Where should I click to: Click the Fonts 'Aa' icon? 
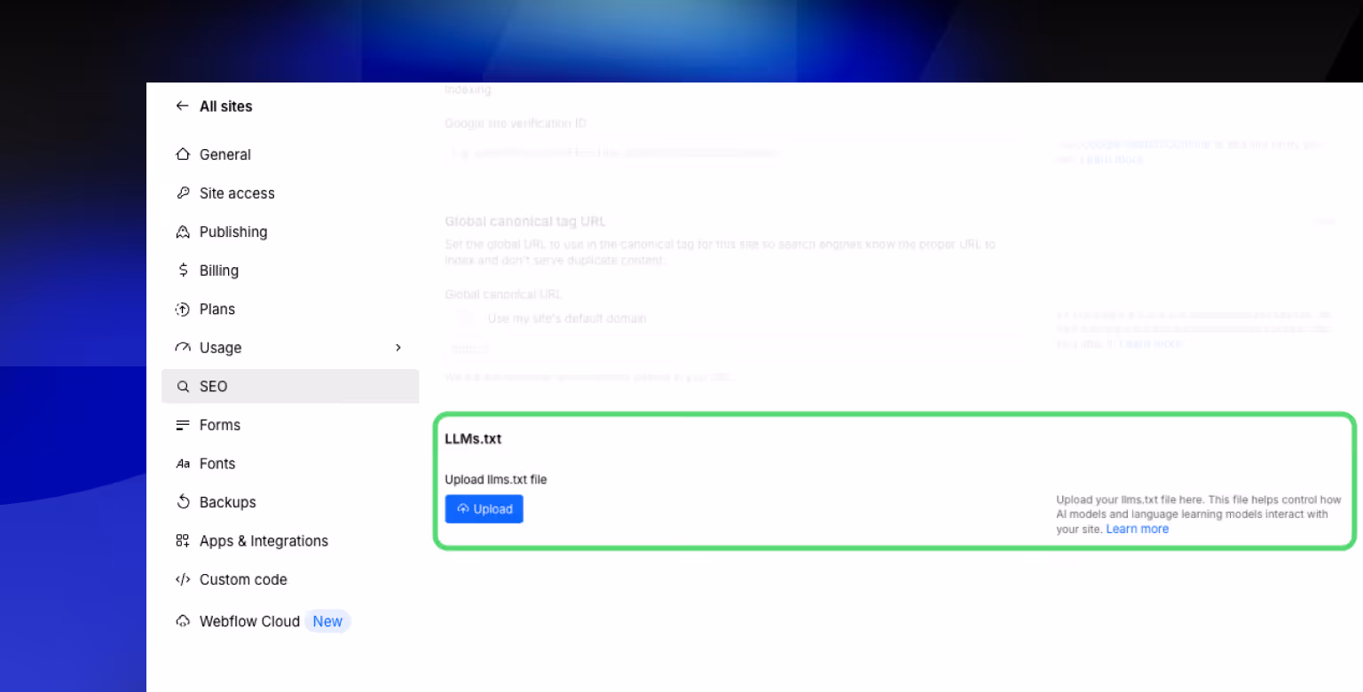(183, 463)
